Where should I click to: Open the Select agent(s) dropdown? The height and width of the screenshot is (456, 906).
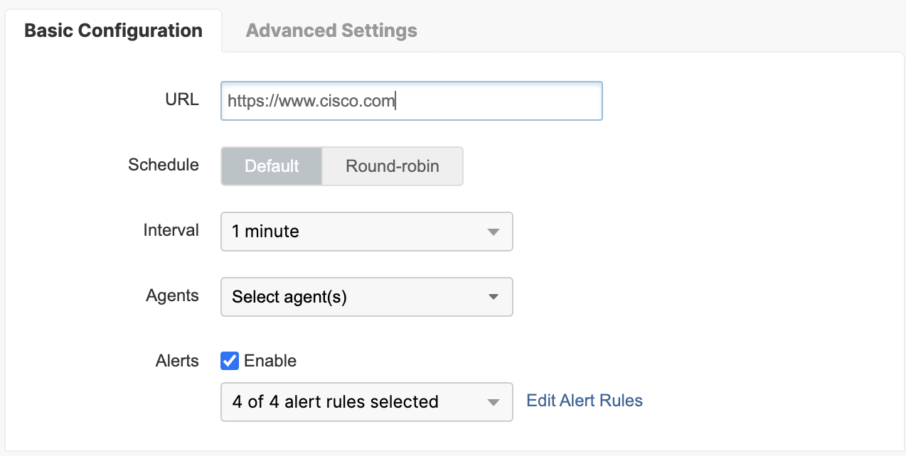click(x=356, y=297)
